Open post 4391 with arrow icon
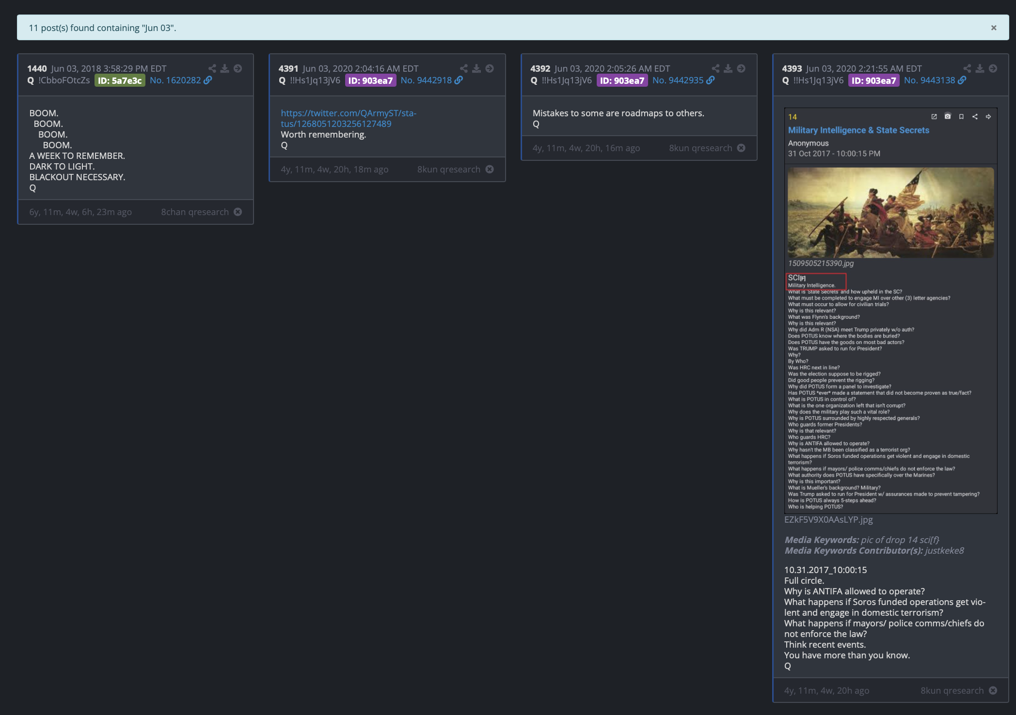 (490, 68)
